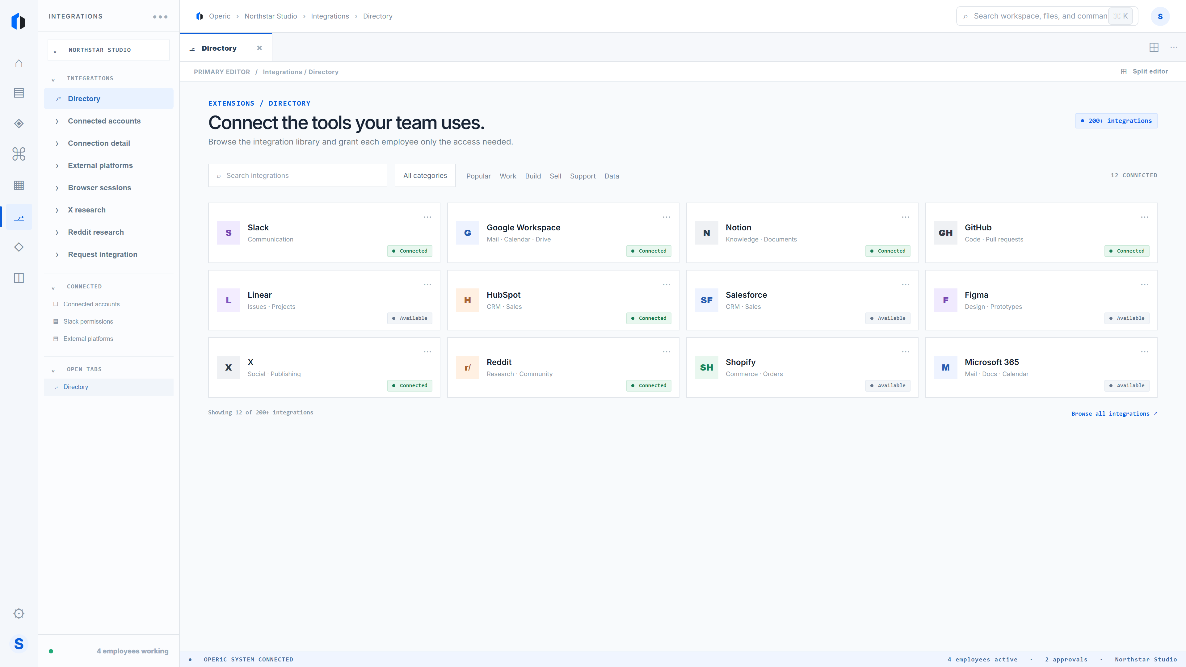The height and width of the screenshot is (667, 1186).
Task: Open settings gear in the activity bar
Action: [19, 614]
